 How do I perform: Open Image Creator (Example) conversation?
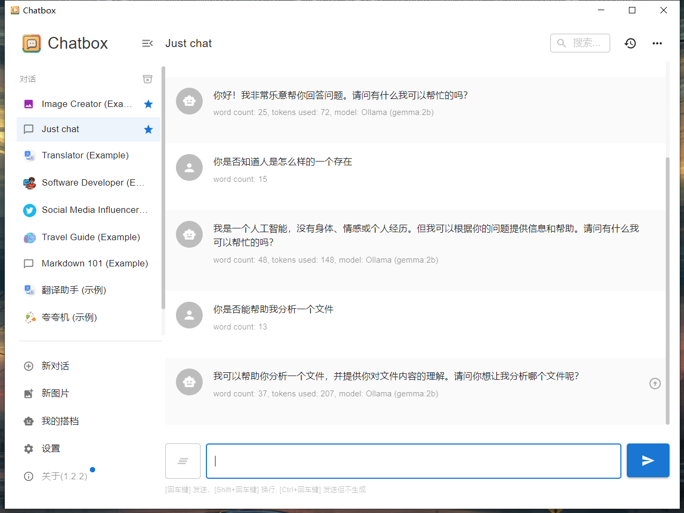(x=88, y=104)
